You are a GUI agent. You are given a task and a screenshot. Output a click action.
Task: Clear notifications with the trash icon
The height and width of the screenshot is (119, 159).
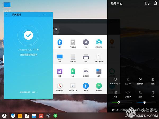pyautogui.click(x=155, y=3)
